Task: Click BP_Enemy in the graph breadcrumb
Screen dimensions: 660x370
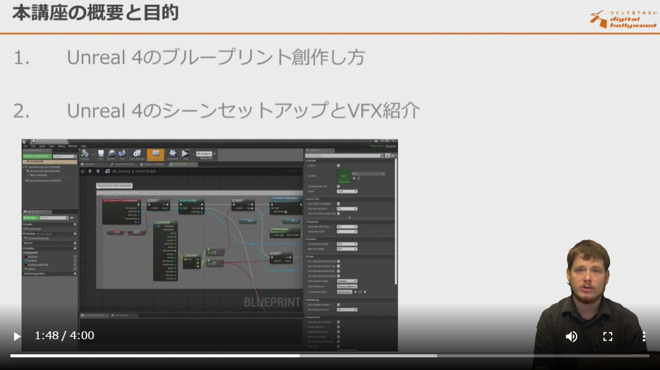Action: 121,171
